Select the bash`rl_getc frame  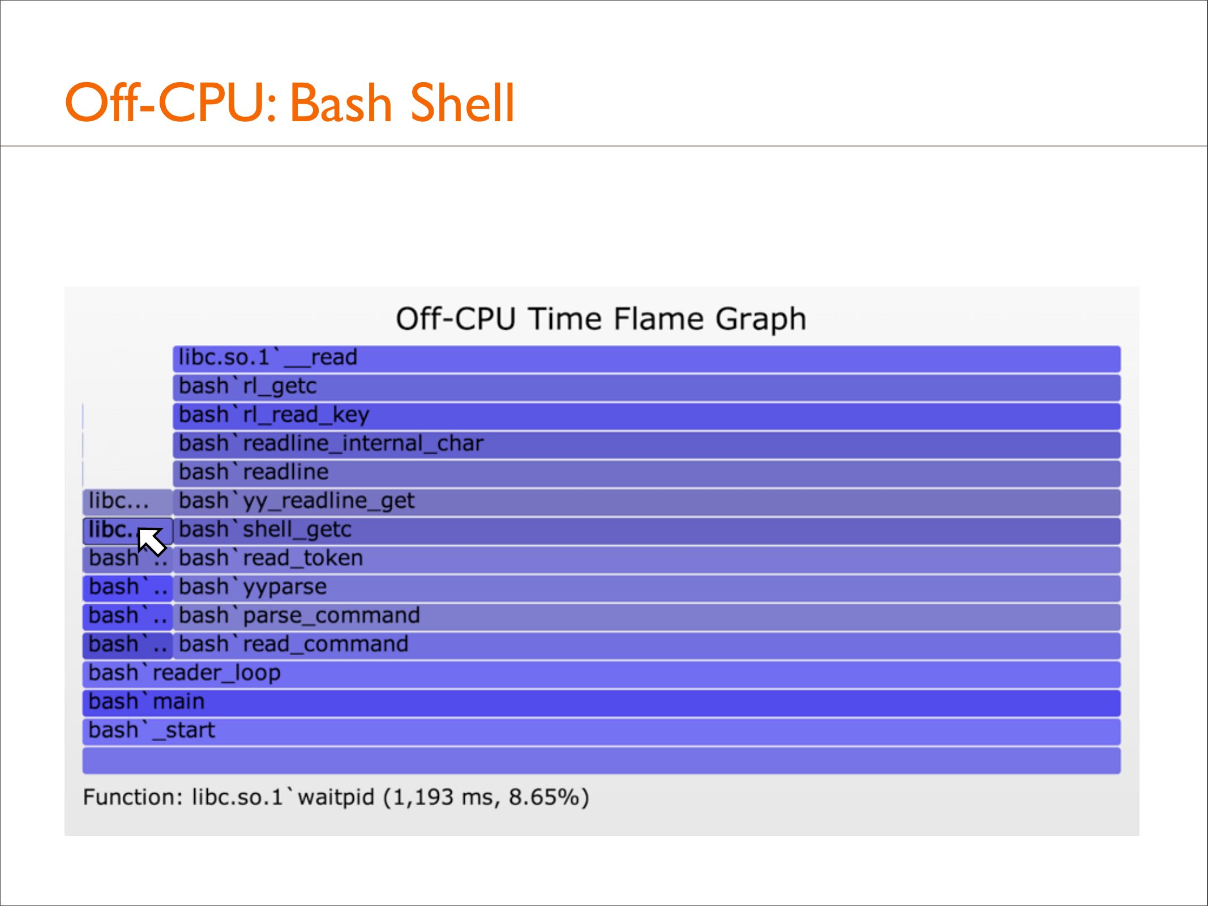[x=646, y=387]
